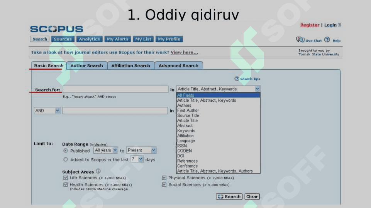
Task: Switch to Affiliation Search tab
Action: pos(131,65)
